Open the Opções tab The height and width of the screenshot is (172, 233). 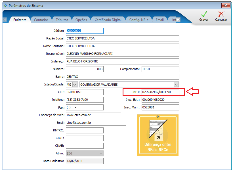[x=81, y=20]
